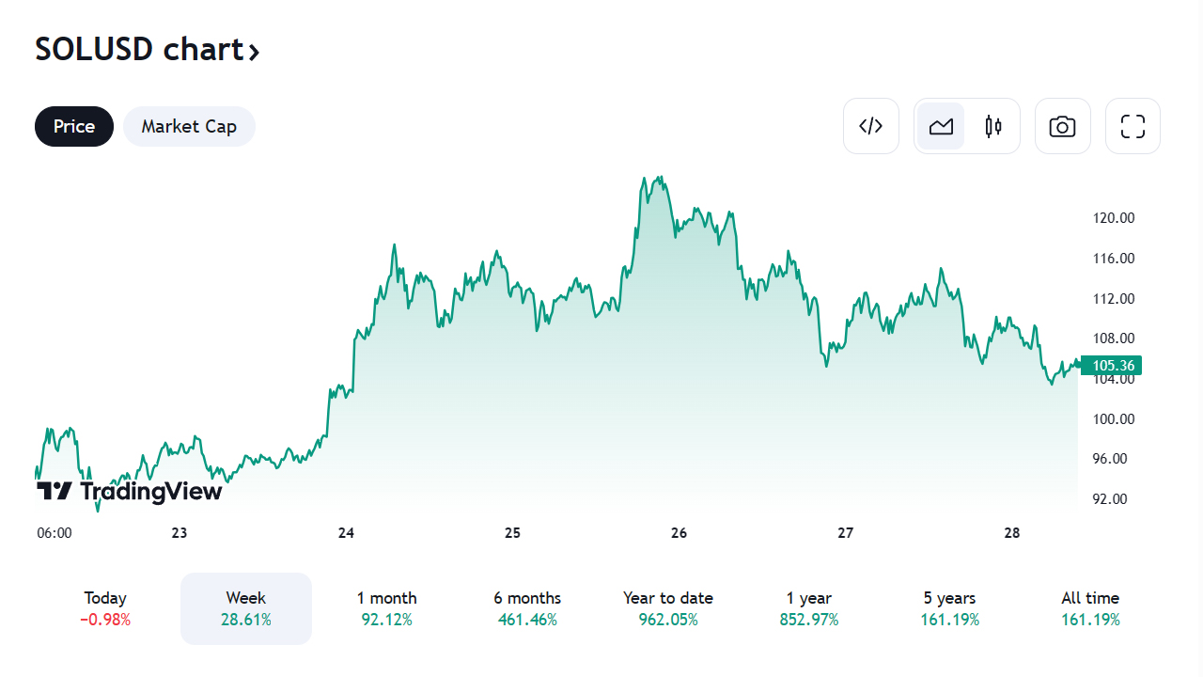Image resolution: width=1203 pixels, height=677 pixels.
Task: Select the Today time range
Action: pos(105,608)
